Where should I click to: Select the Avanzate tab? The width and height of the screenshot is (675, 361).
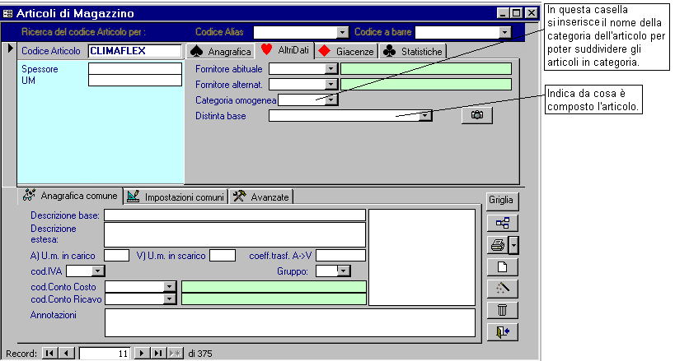(261, 197)
